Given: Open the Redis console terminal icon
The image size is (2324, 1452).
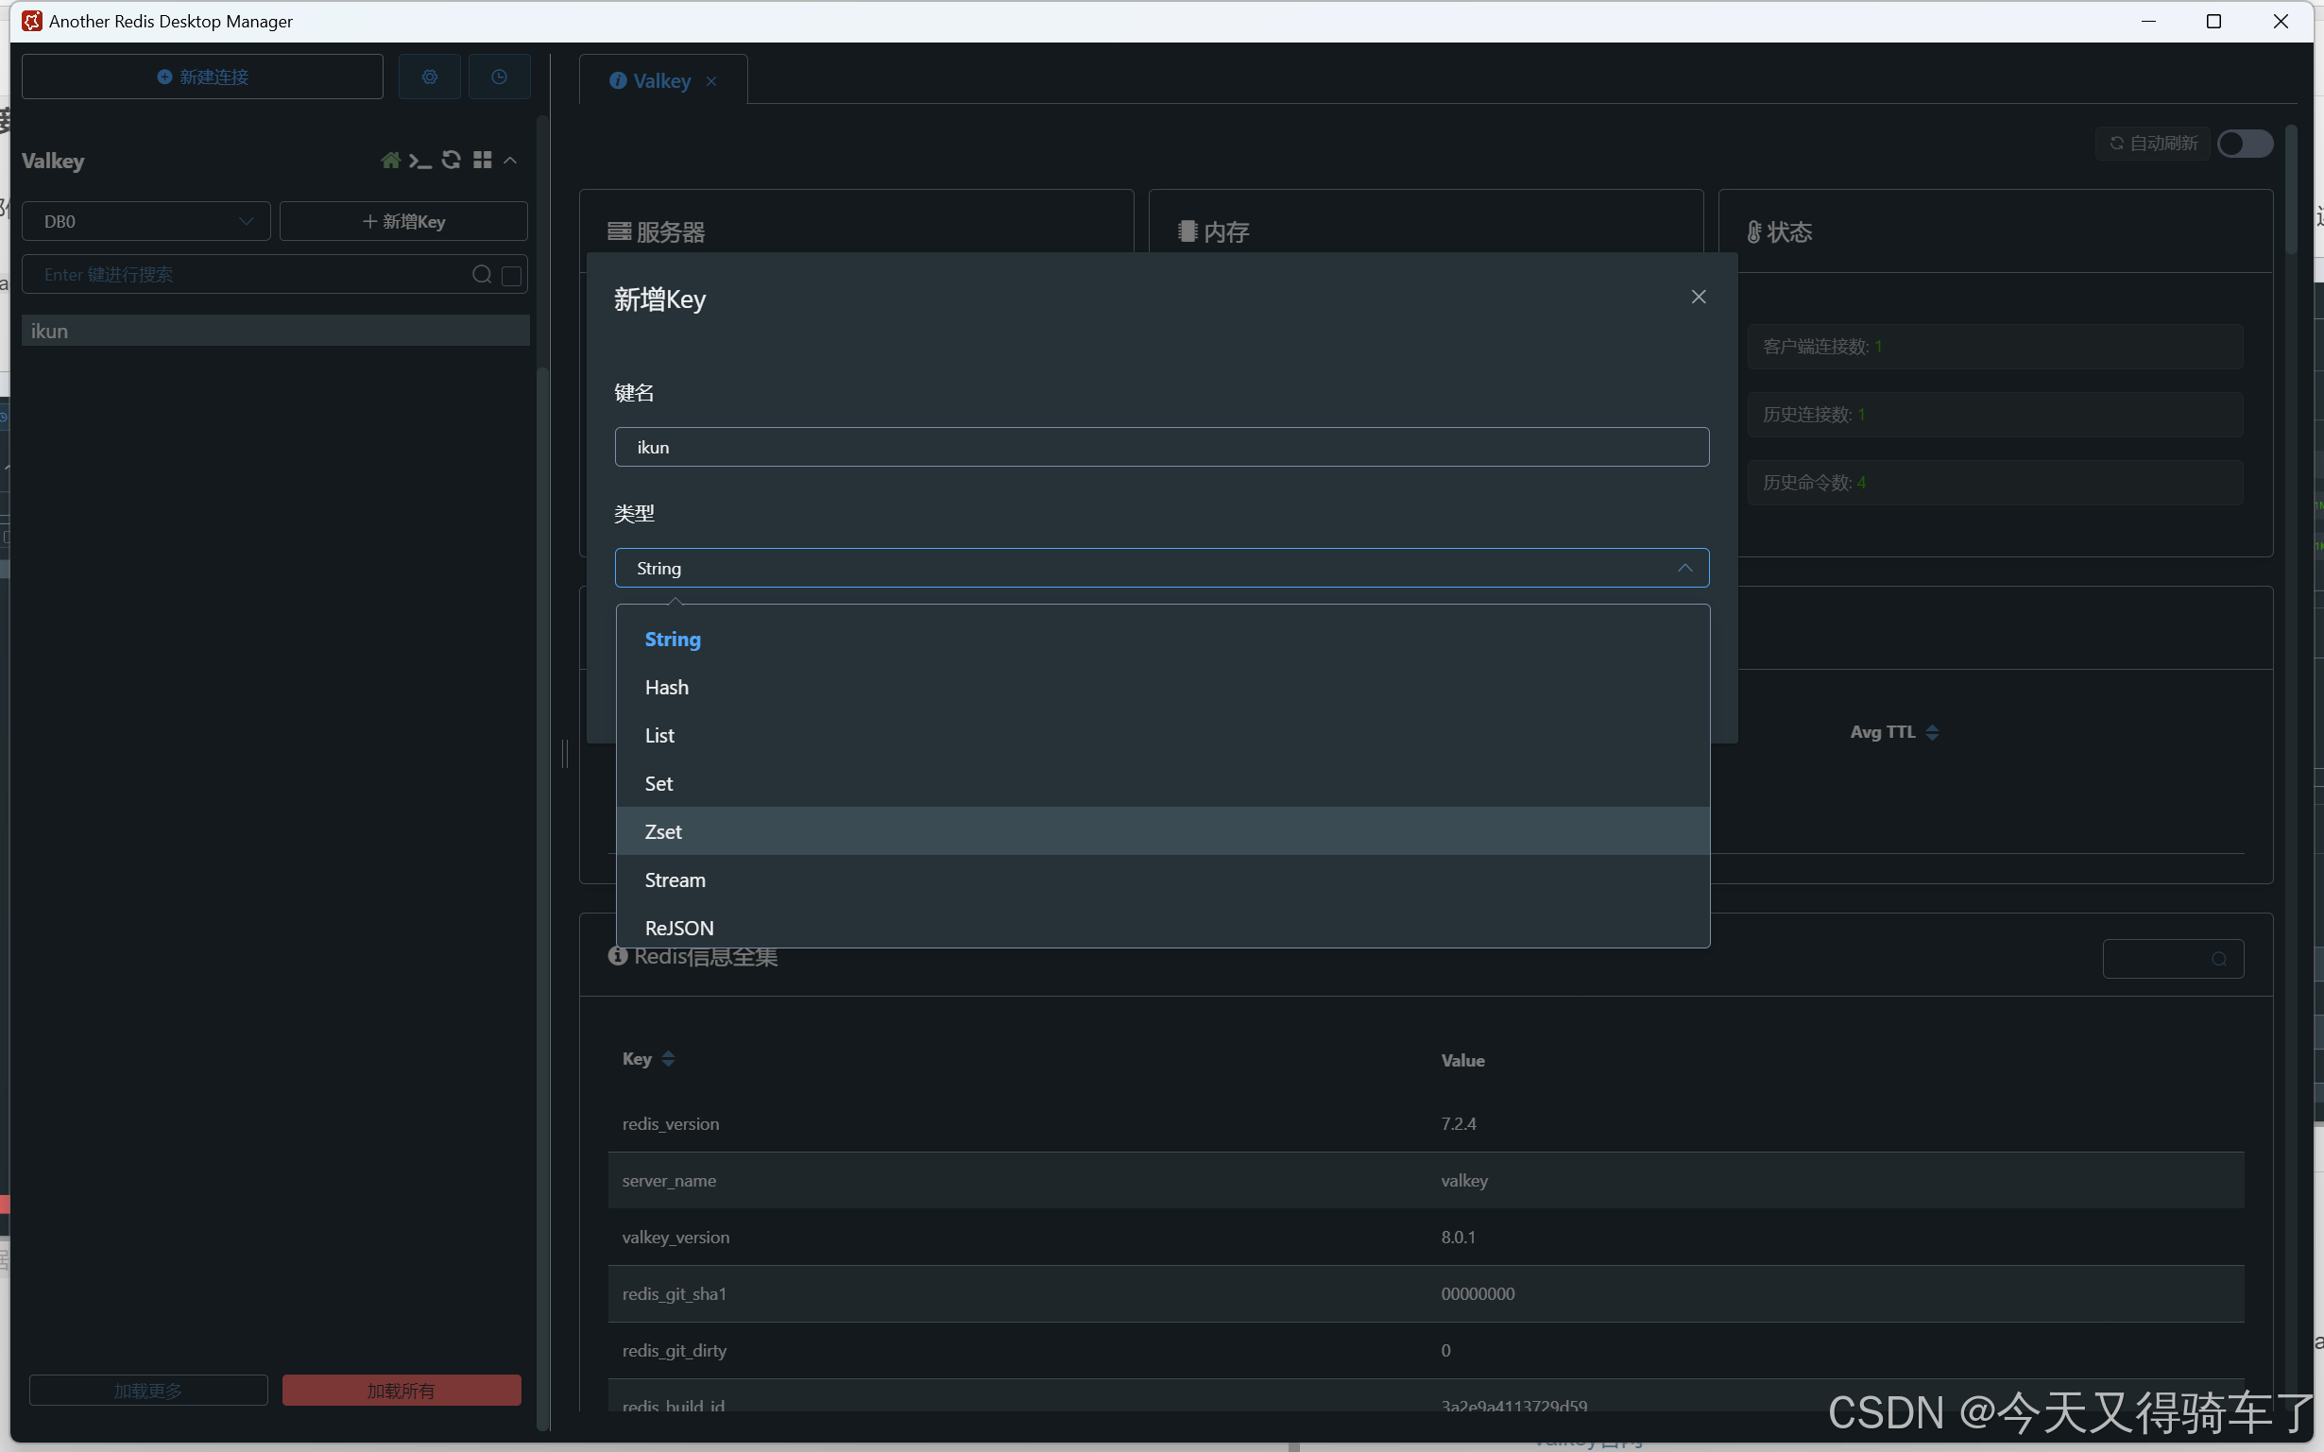Looking at the screenshot, I should [419, 161].
